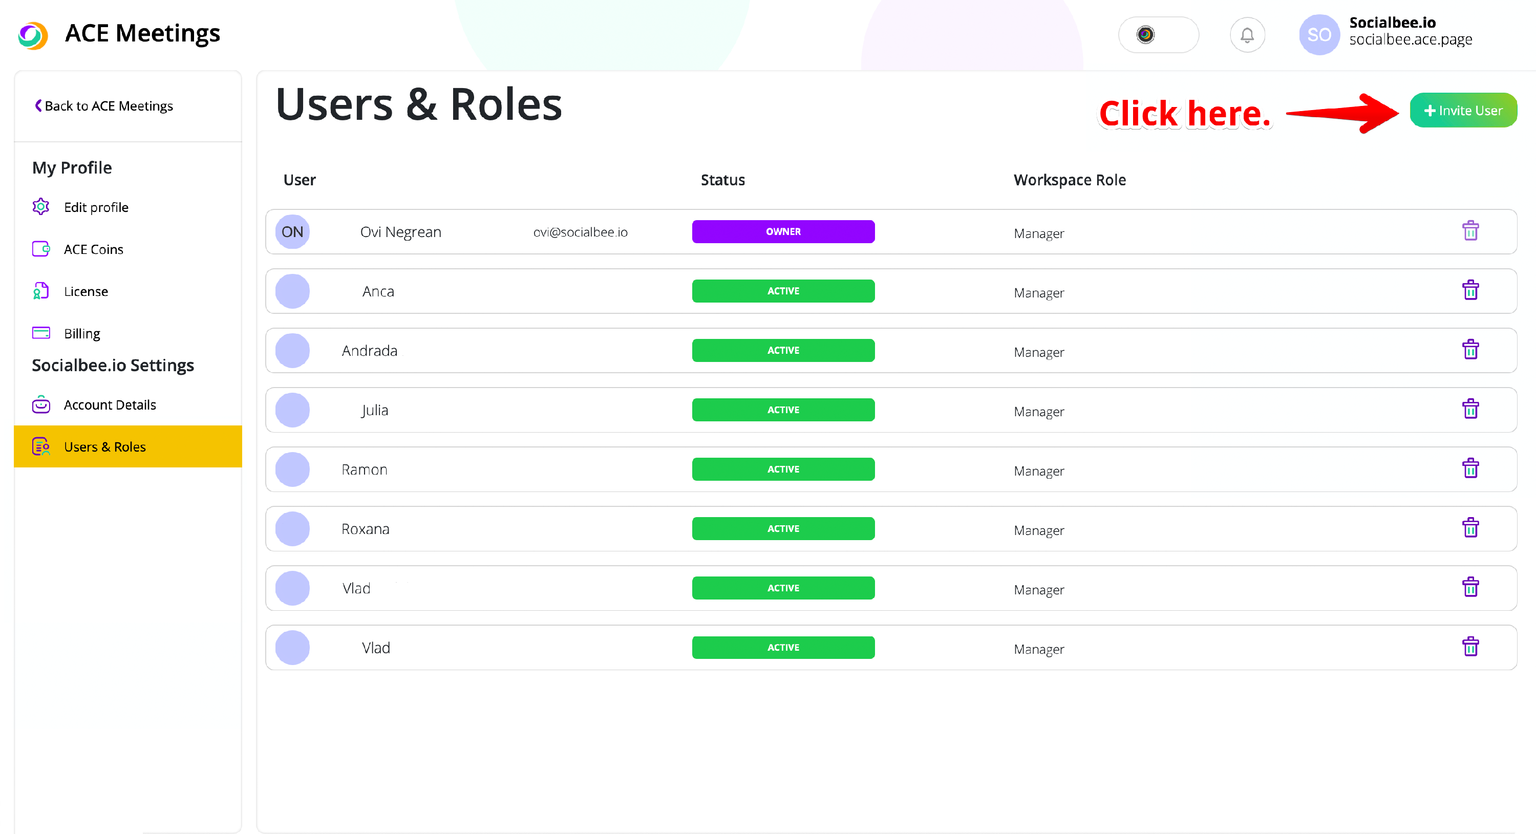Click the Invite User button
This screenshot has width=1536, height=834.
coord(1463,110)
